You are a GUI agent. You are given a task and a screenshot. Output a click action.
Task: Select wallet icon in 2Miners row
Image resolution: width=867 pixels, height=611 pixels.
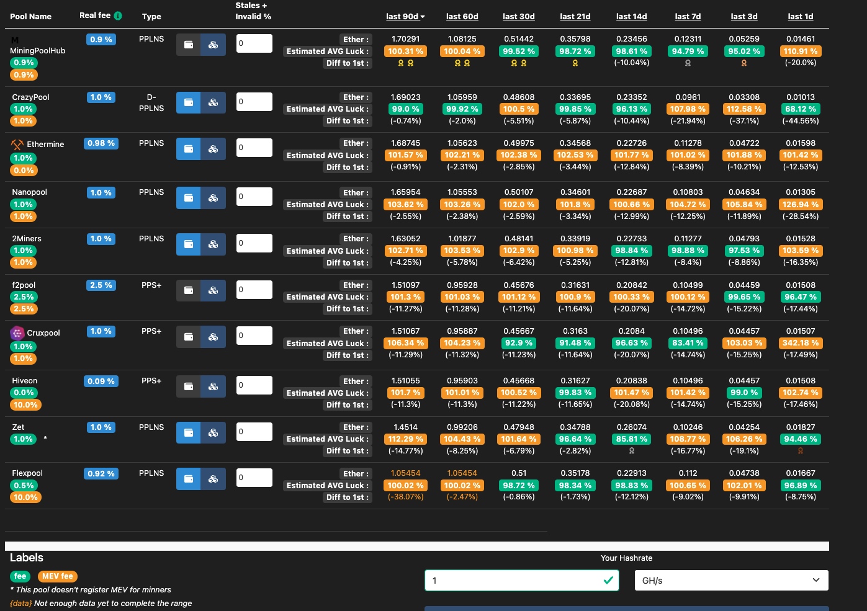[x=189, y=244]
